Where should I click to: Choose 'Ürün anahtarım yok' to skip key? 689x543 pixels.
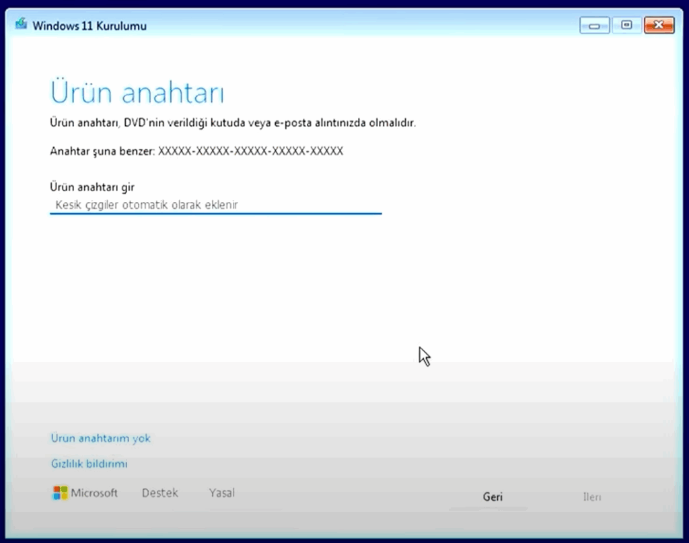click(101, 438)
